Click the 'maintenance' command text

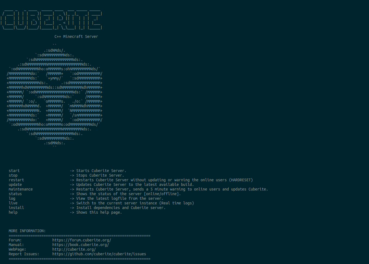pyautogui.click(x=21, y=189)
